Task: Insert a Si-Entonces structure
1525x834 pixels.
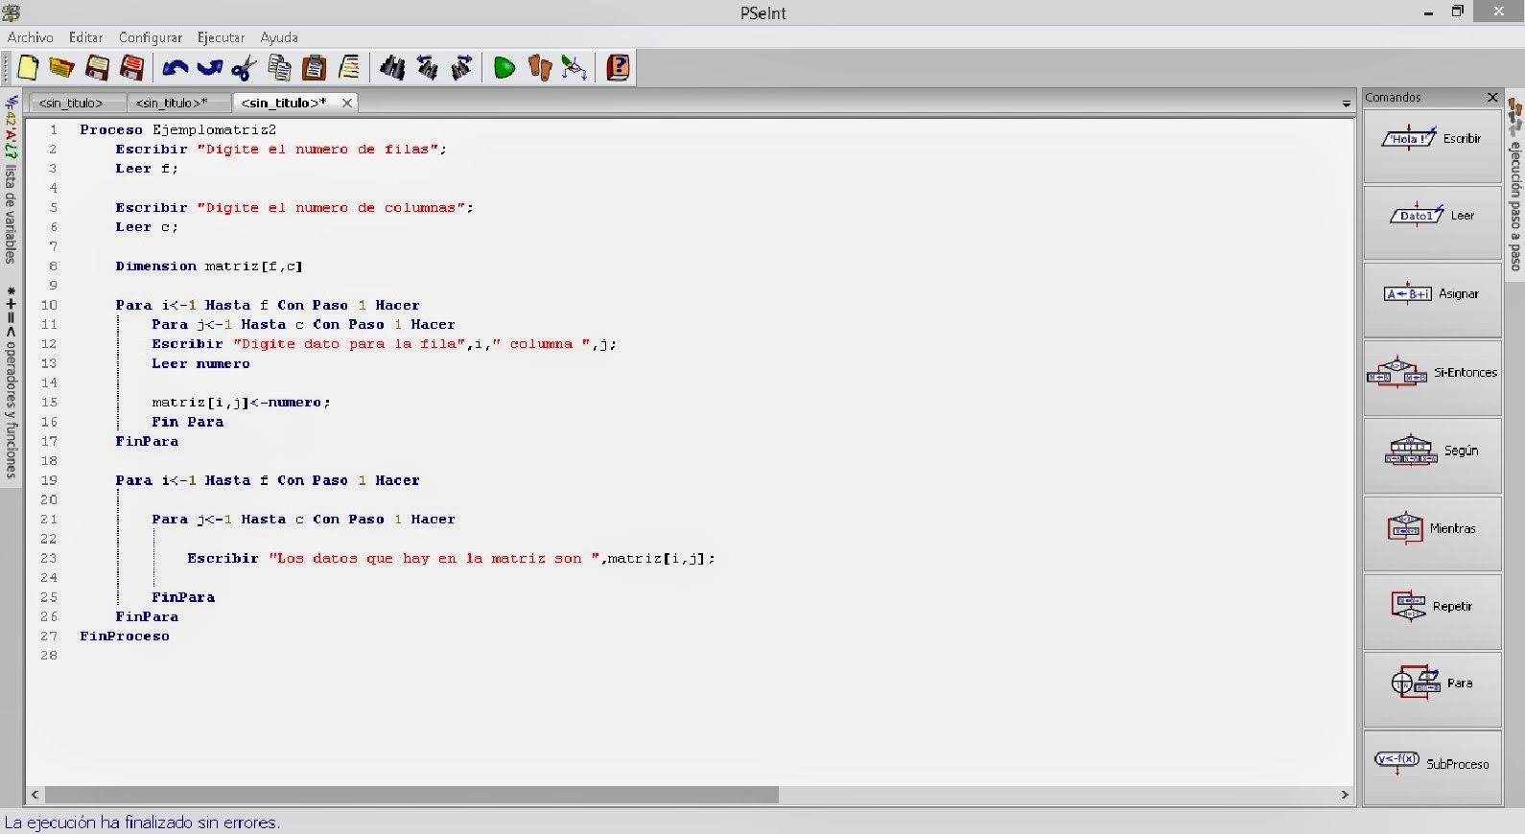Action: [x=1432, y=379]
